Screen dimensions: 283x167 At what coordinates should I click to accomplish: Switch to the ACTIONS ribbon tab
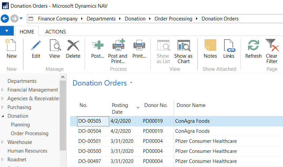tap(55, 32)
